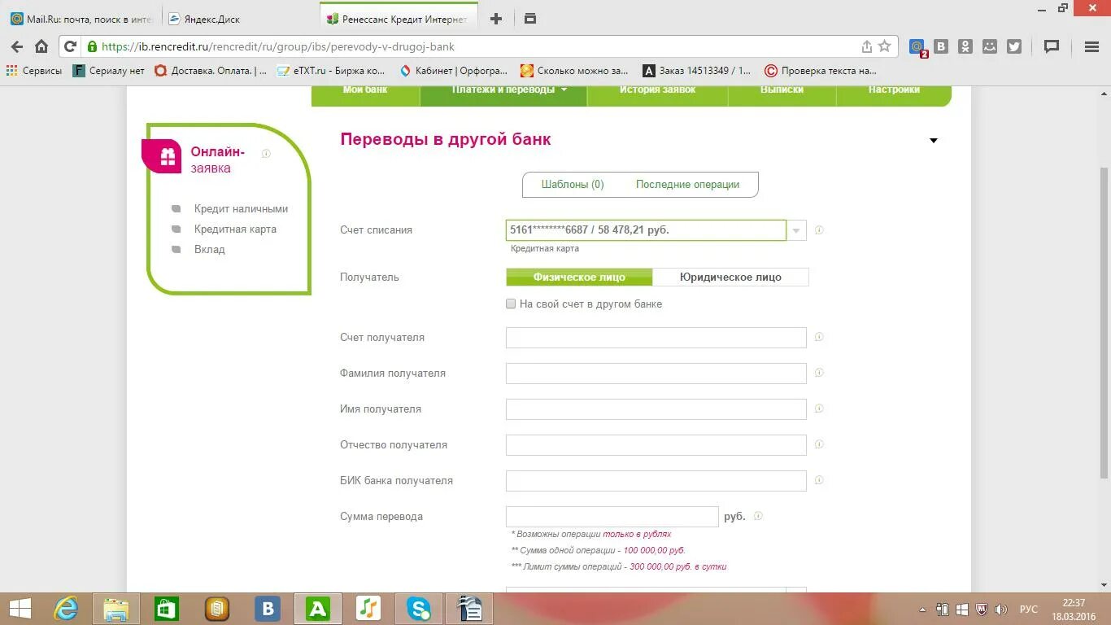Focus the Счет получателя input field
Screen dimensions: 1111x625
(656, 338)
